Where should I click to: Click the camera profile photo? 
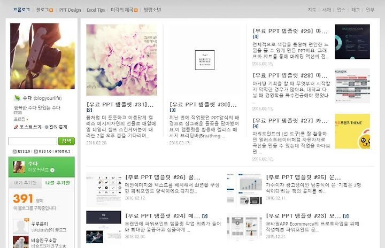[x=42, y=56]
